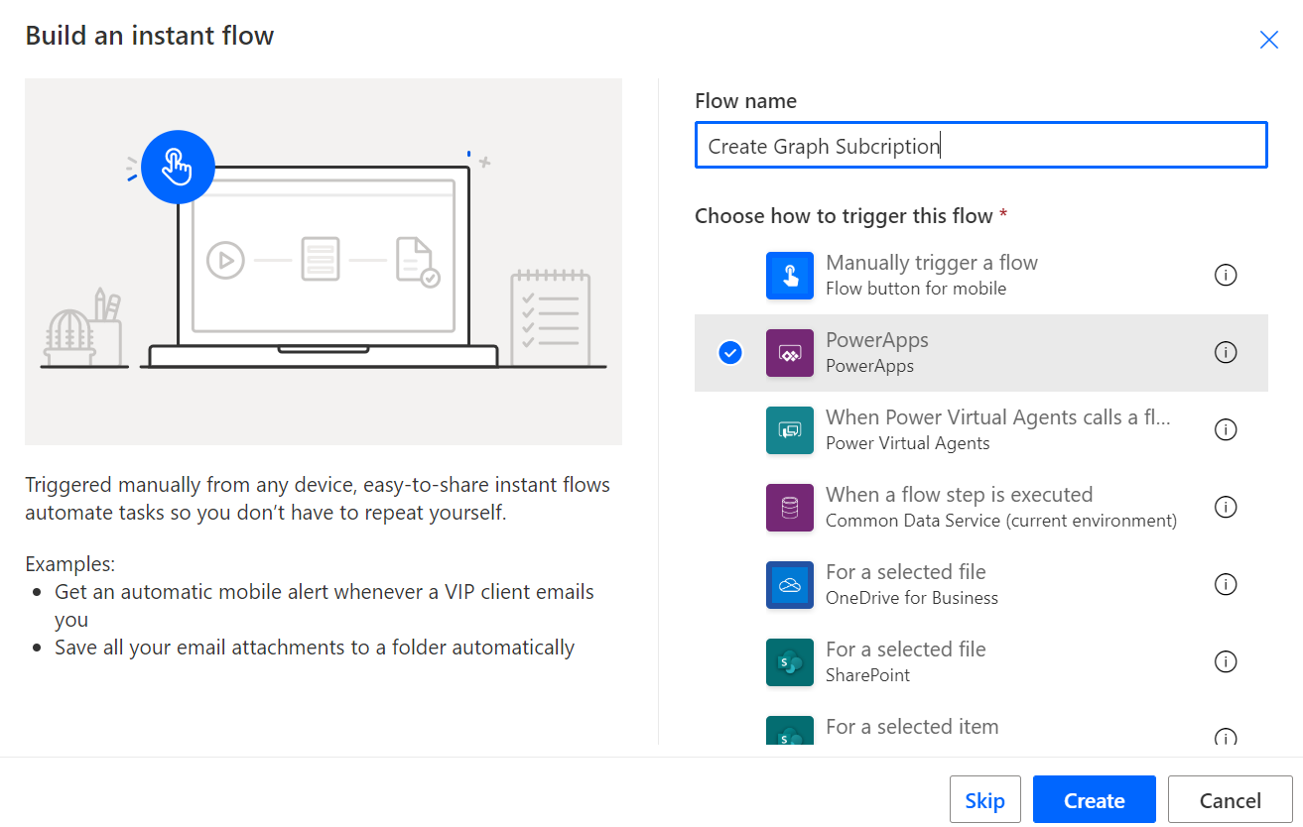Viewport: 1303px width, 827px height.
Task: Click the purple PowerApps trigger icon
Action: point(790,353)
